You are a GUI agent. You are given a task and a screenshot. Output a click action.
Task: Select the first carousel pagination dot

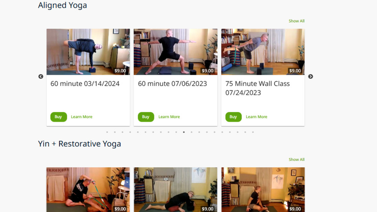107,132
